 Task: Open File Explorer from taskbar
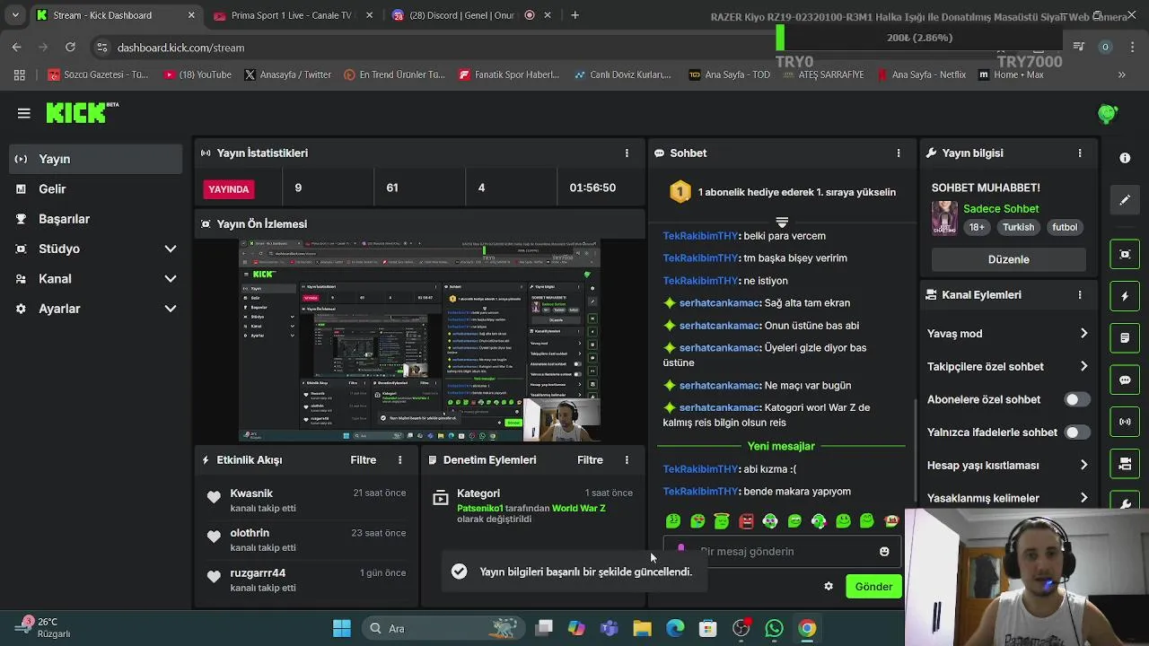(642, 628)
